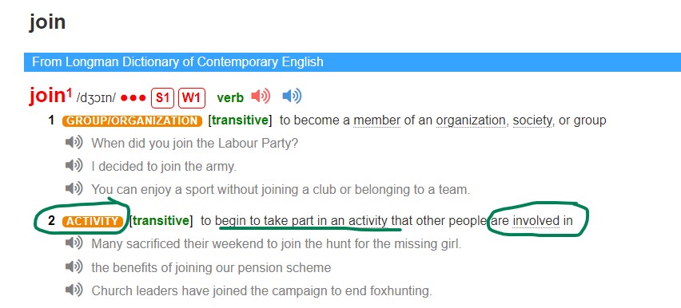
Task: Open the "activity" linked word in definition 2
Action: [368, 221]
